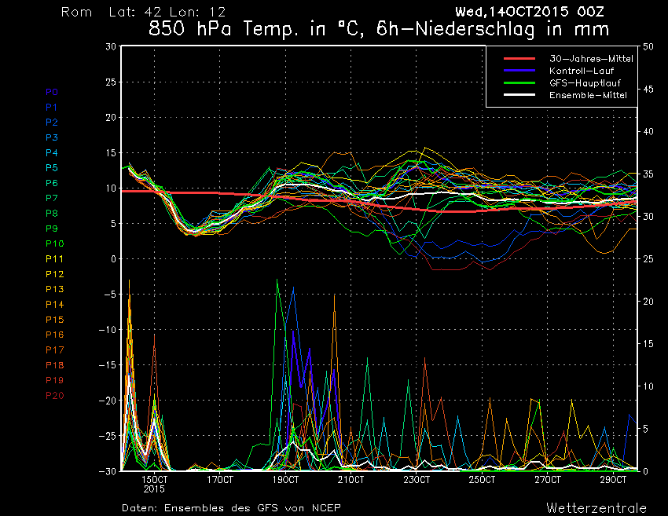Click the 15 value on temperature axis
This screenshot has height=516, width=668.
[x=111, y=153]
